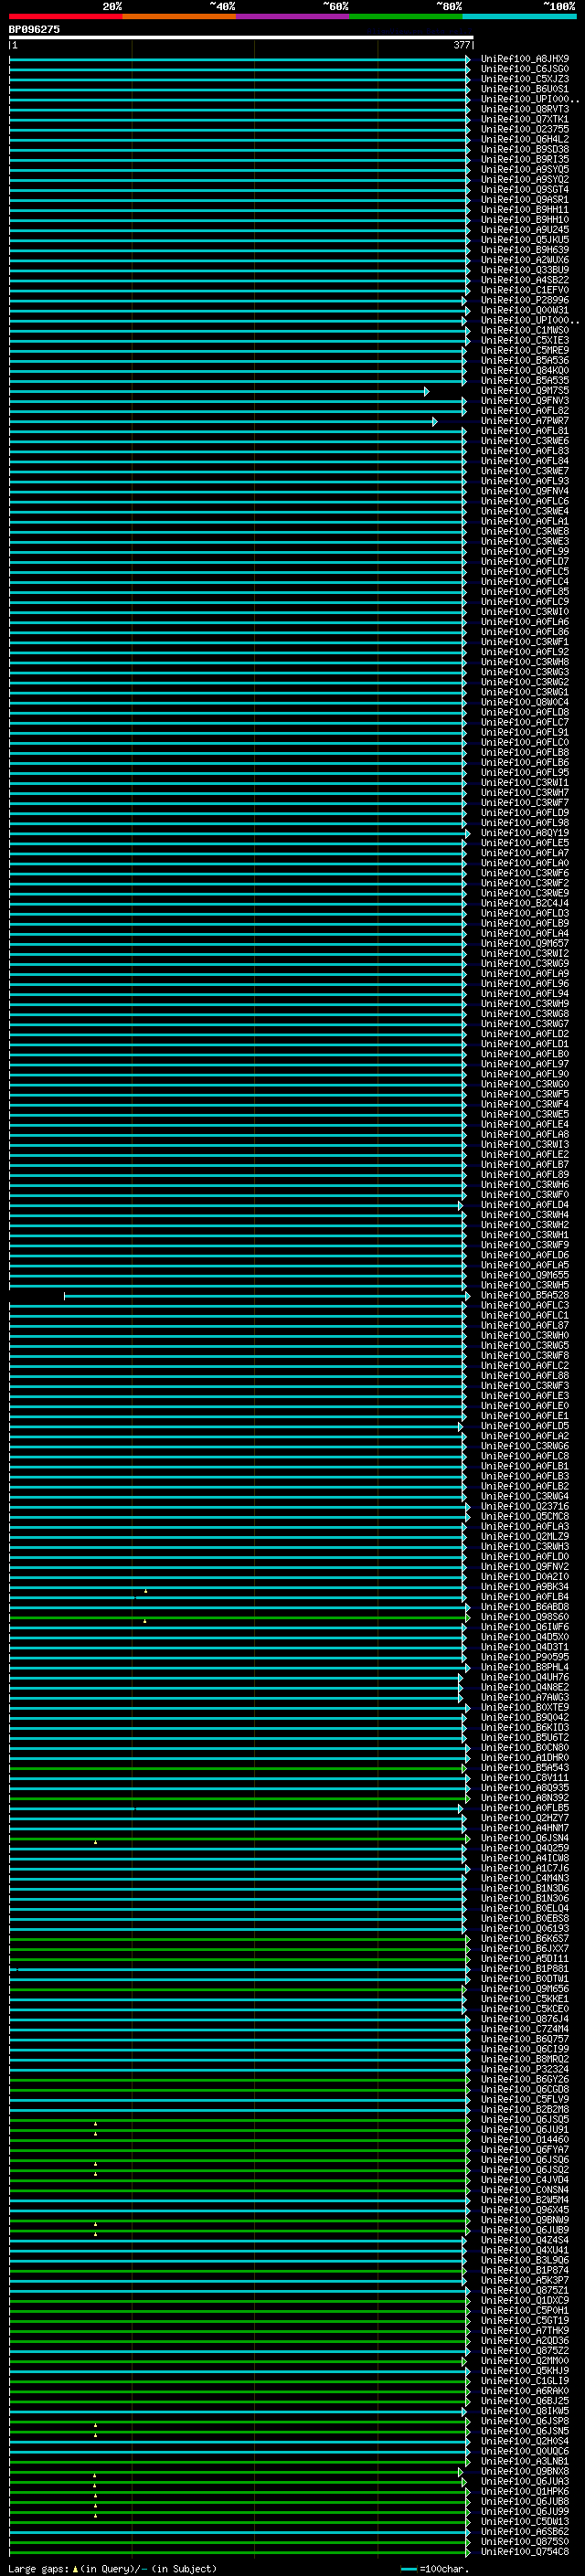Click the label UniRef100_B1P881
585x2576 pixels.
click(525, 1969)
